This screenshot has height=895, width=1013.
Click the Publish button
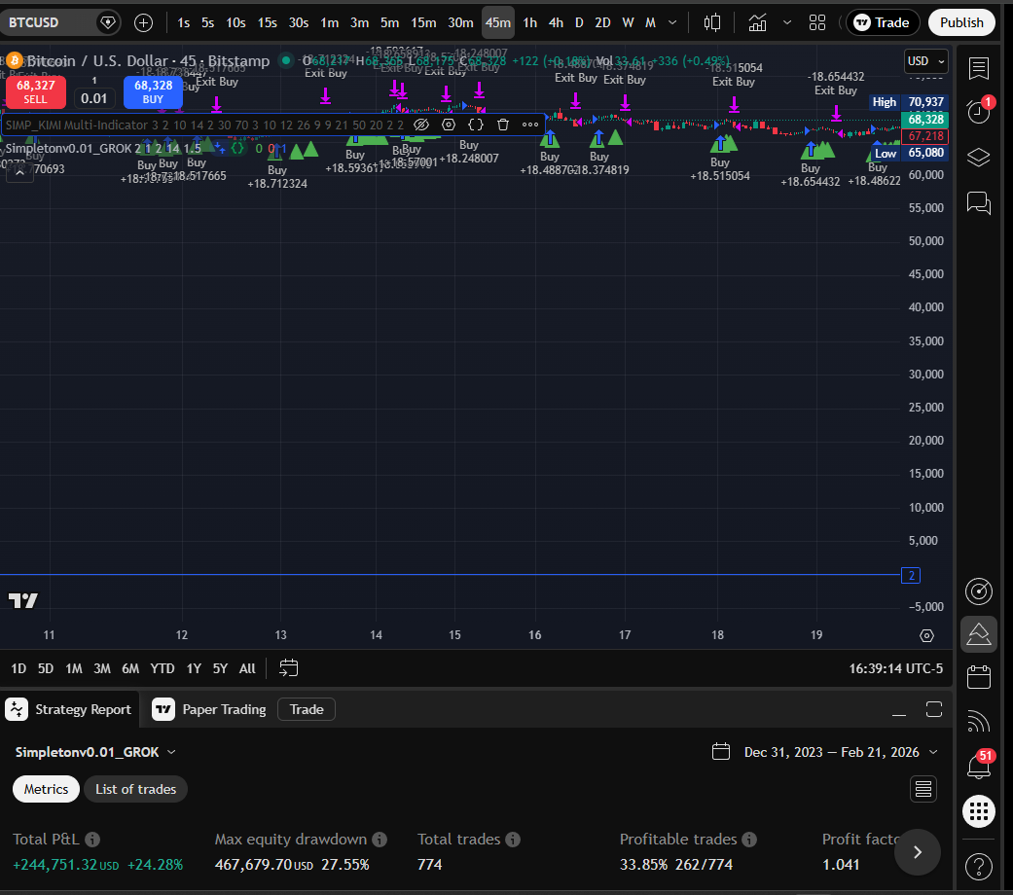click(961, 21)
